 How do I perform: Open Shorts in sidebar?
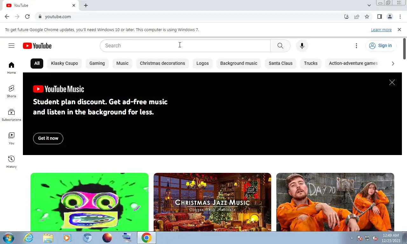click(x=11, y=91)
